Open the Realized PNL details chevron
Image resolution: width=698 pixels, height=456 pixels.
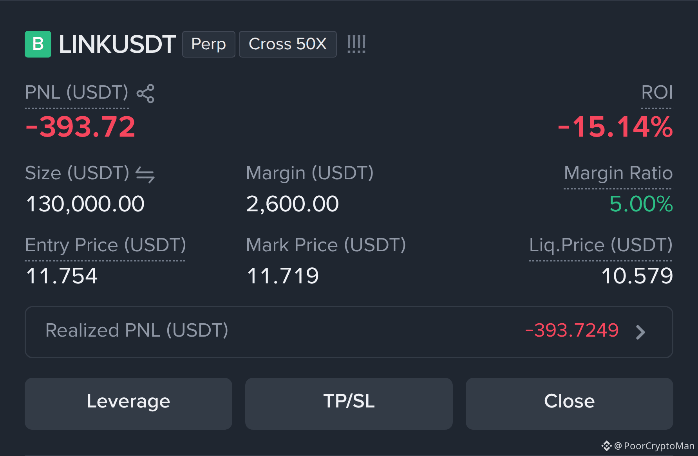pyautogui.click(x=640, y=332)
